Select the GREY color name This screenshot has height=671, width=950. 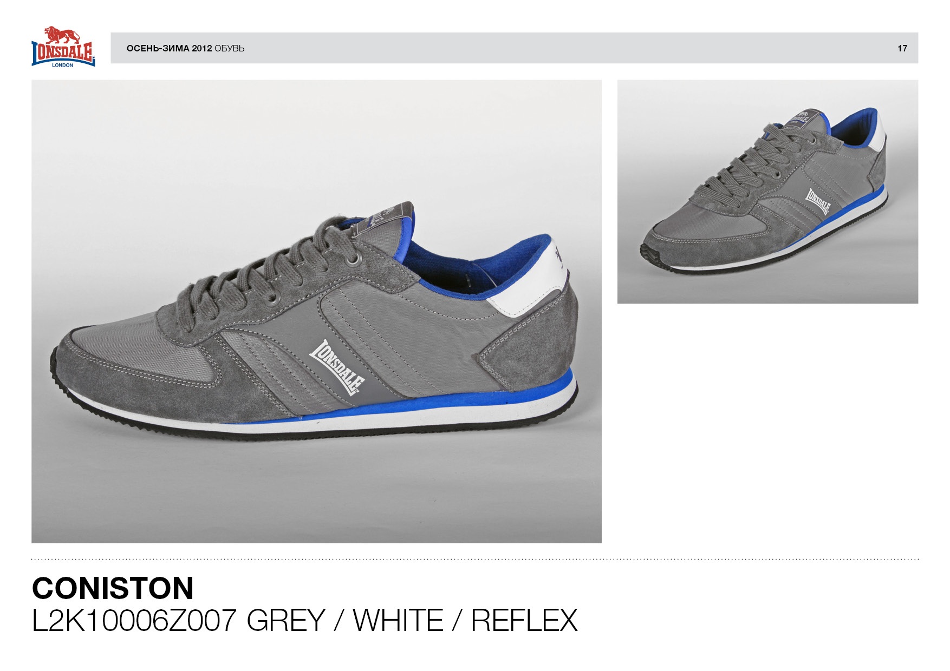click(286, 620)
